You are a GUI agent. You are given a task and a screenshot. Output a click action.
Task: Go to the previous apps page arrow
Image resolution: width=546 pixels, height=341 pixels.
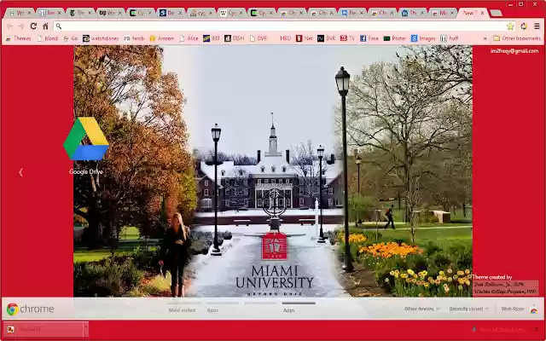click(x=20, y=172)
